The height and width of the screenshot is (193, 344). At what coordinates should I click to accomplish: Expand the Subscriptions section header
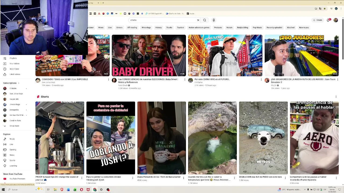[11, 83]
